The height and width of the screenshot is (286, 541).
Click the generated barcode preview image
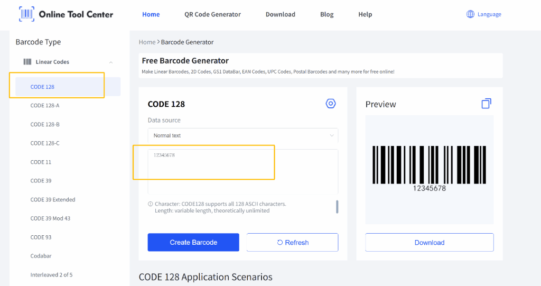point(429,165)
